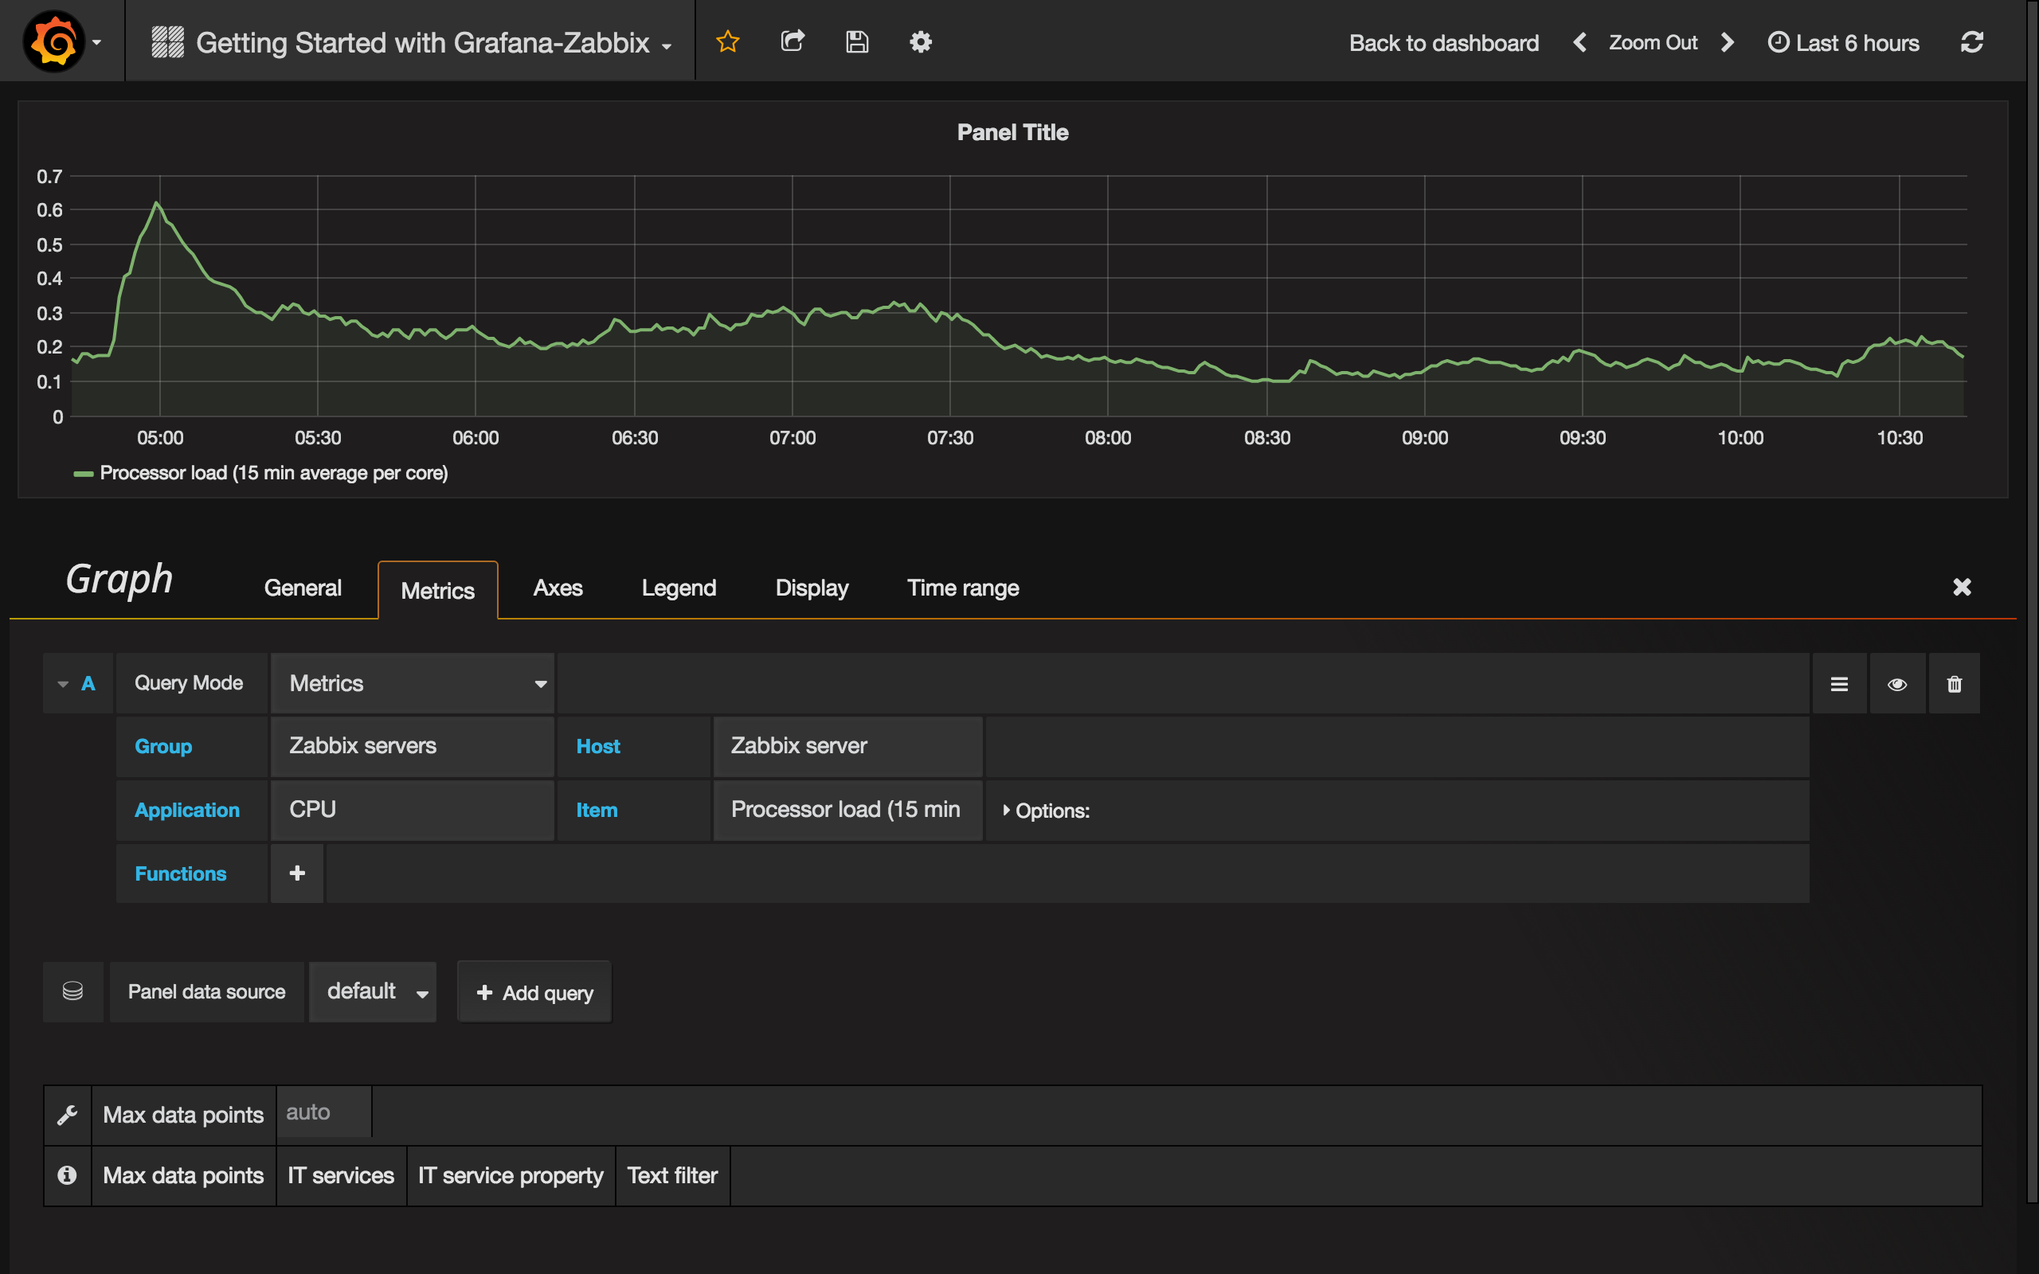The image size is (2039, 1274).
Task: Open Query Mode Metrics dropdown
Action: click(413, 683)
